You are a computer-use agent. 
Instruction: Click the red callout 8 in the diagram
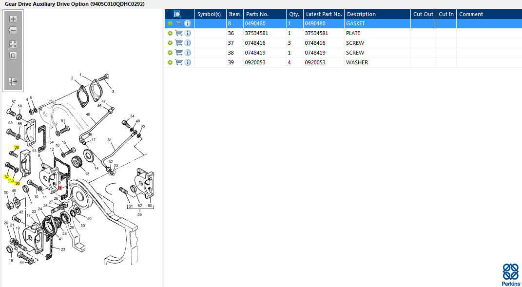pyautogui.click(x=60, y=188)
